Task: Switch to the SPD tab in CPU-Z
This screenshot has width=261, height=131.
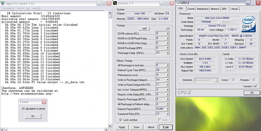Action: 224,9
